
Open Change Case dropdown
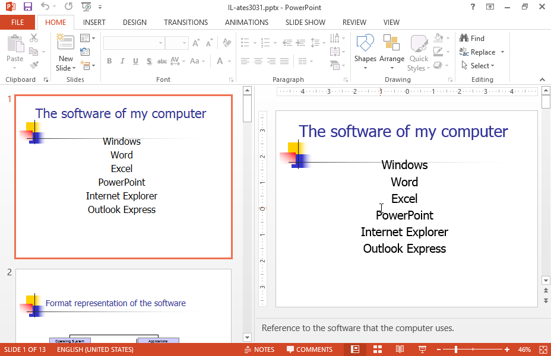197,61
